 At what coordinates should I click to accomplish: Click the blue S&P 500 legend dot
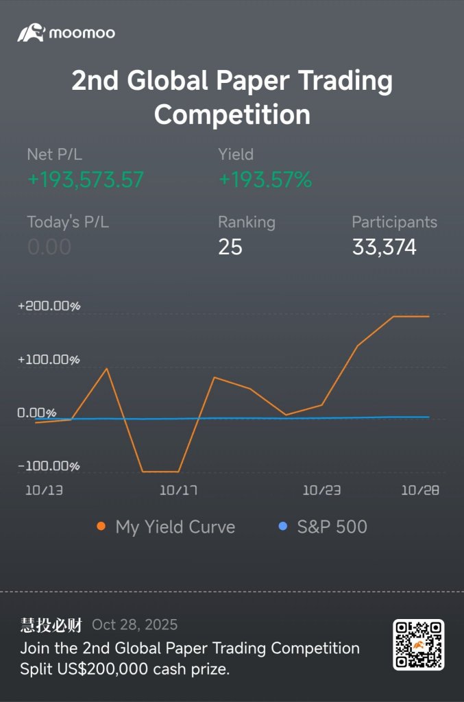[x=283, y=526]
